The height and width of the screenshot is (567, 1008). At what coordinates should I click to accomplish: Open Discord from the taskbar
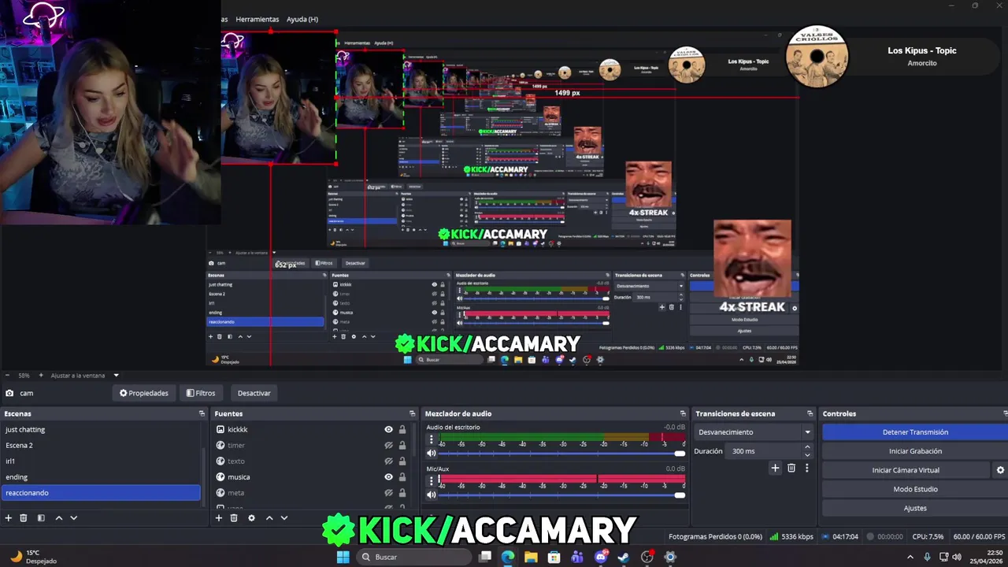pos(600,557)
